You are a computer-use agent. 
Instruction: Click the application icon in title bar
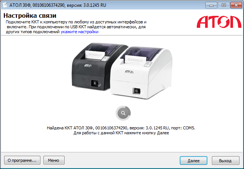point(5,5)
